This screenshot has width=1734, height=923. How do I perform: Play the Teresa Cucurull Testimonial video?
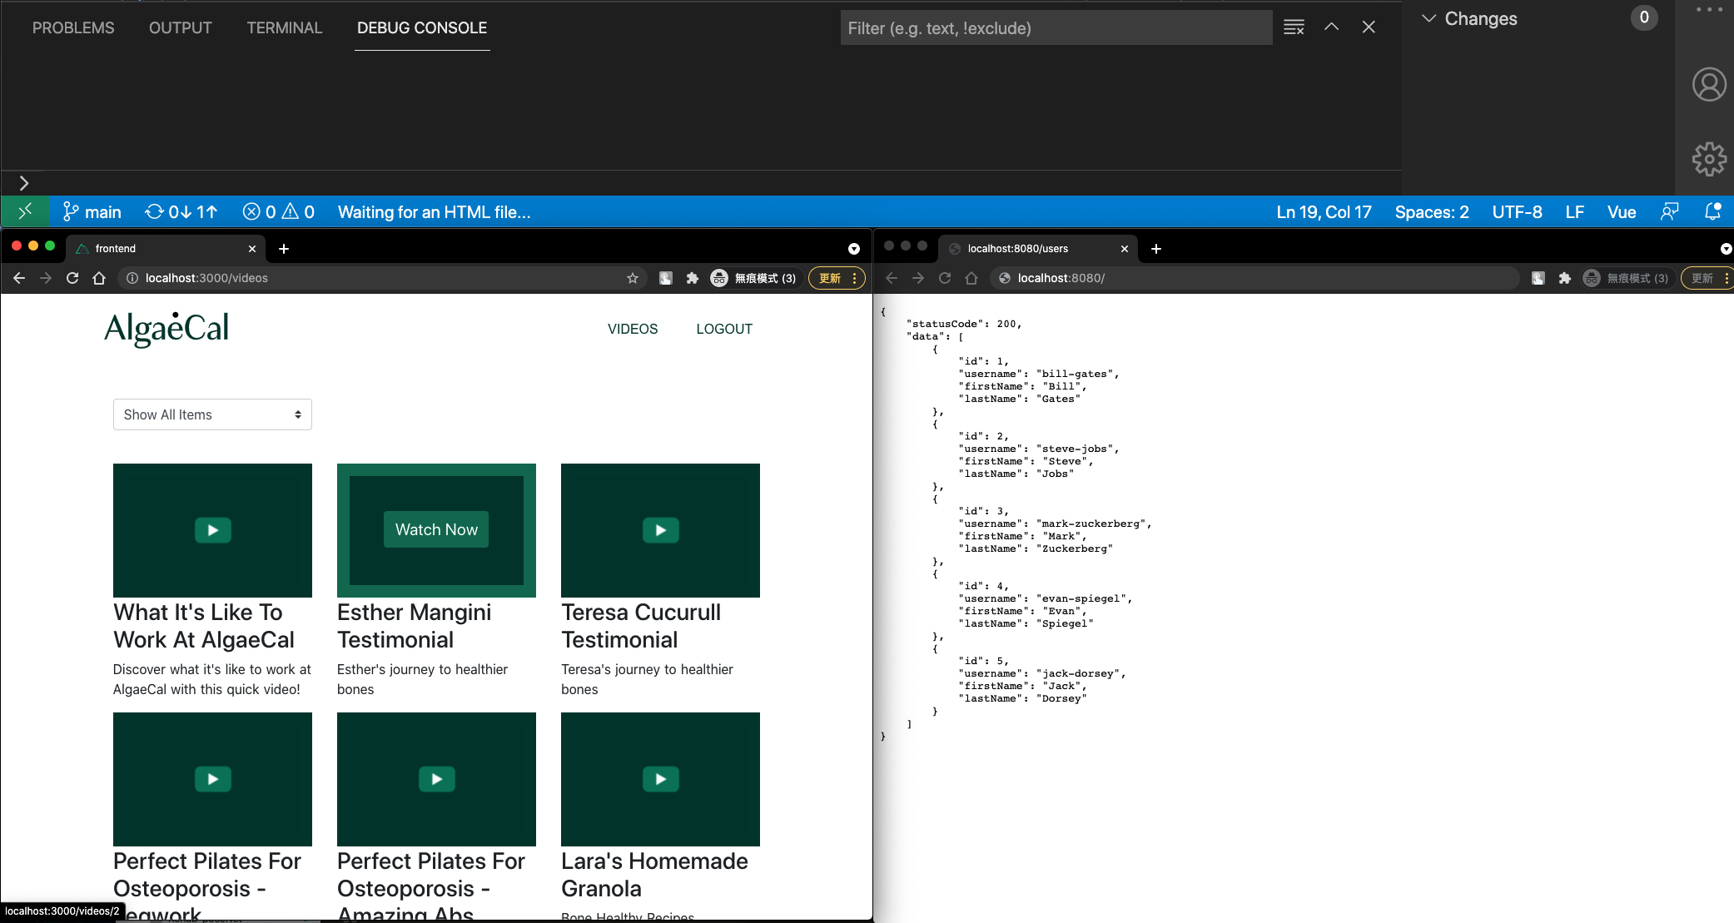pos(661,530)
